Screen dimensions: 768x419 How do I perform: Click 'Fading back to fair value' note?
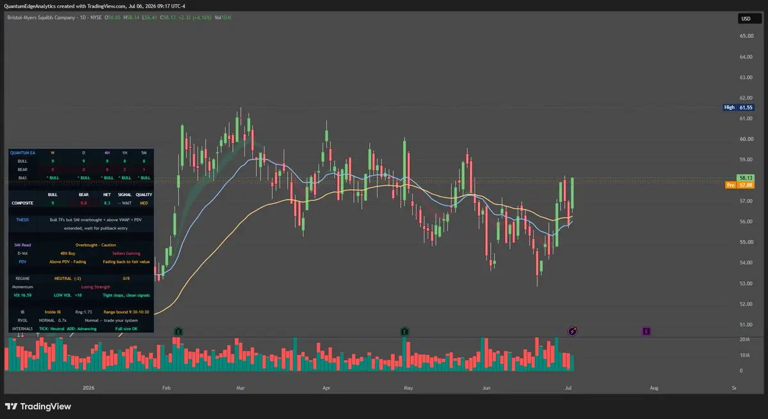126,261
